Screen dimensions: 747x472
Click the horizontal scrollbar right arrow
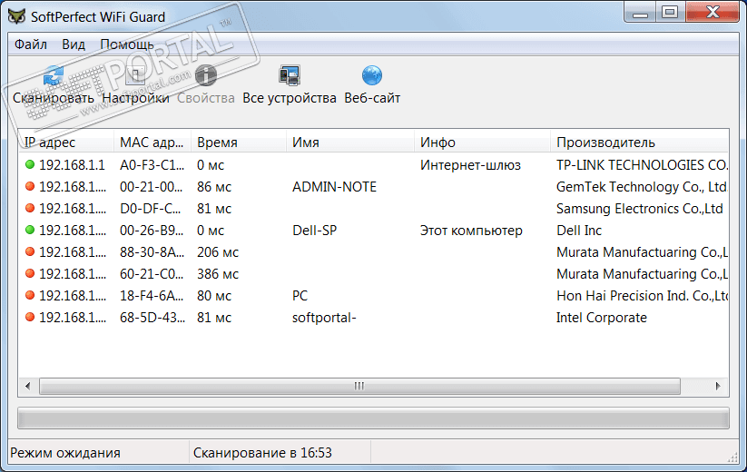[x=718, y=387]
